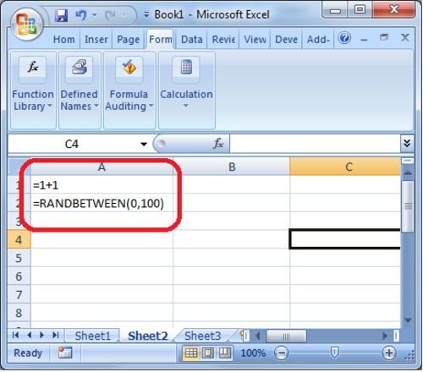Screen dimensions: 423x372
Task: Click the macro record status bar icon
Action: tap(65, 353)
